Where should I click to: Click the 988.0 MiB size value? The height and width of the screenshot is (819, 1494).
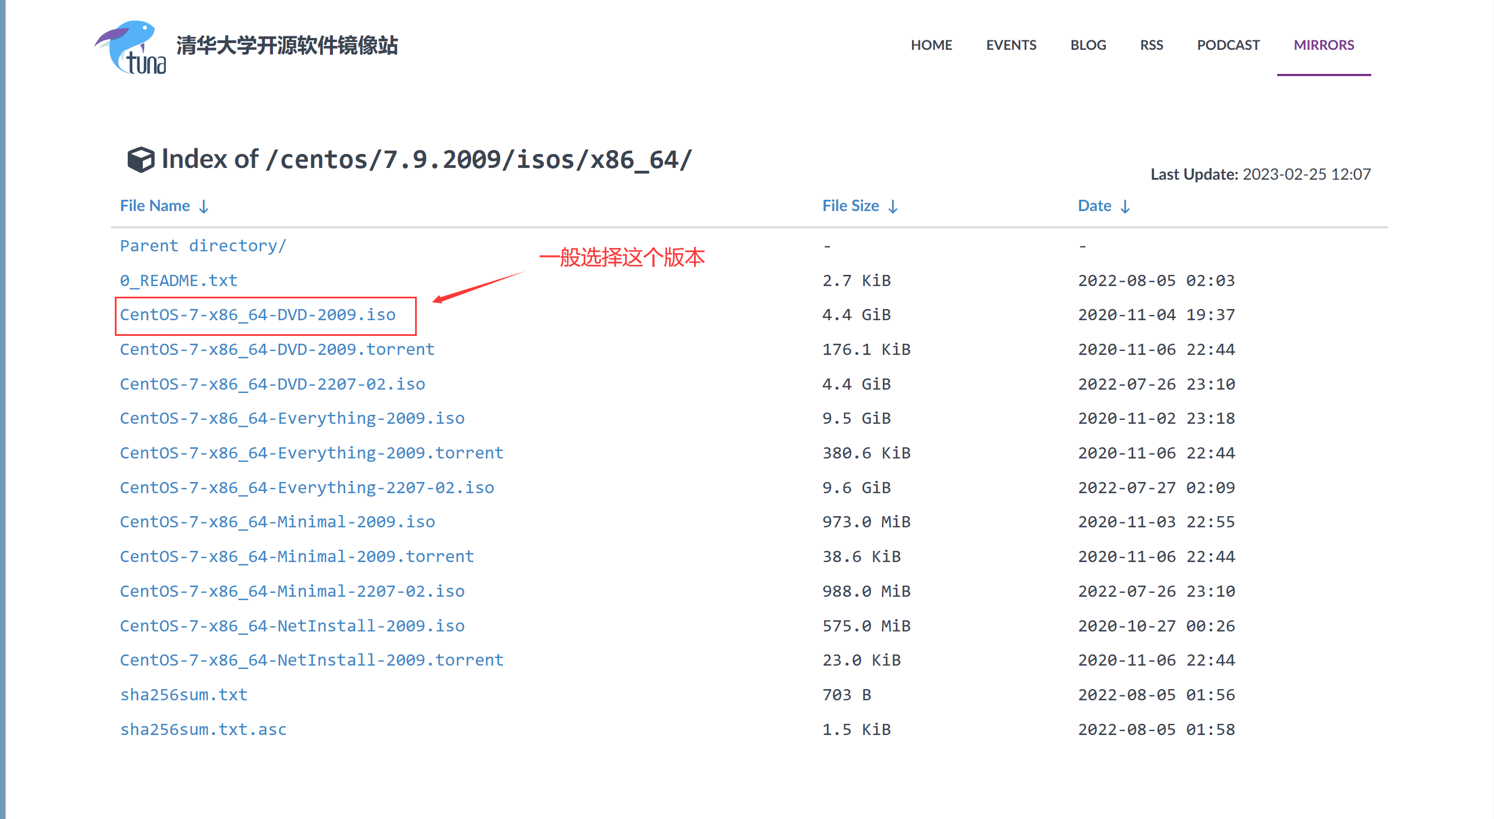pyautogui.click(x=867, y=591)
